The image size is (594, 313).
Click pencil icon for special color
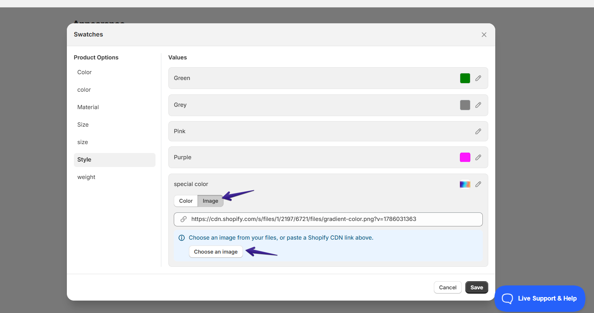pyautogui.click(x=478, y=184)
